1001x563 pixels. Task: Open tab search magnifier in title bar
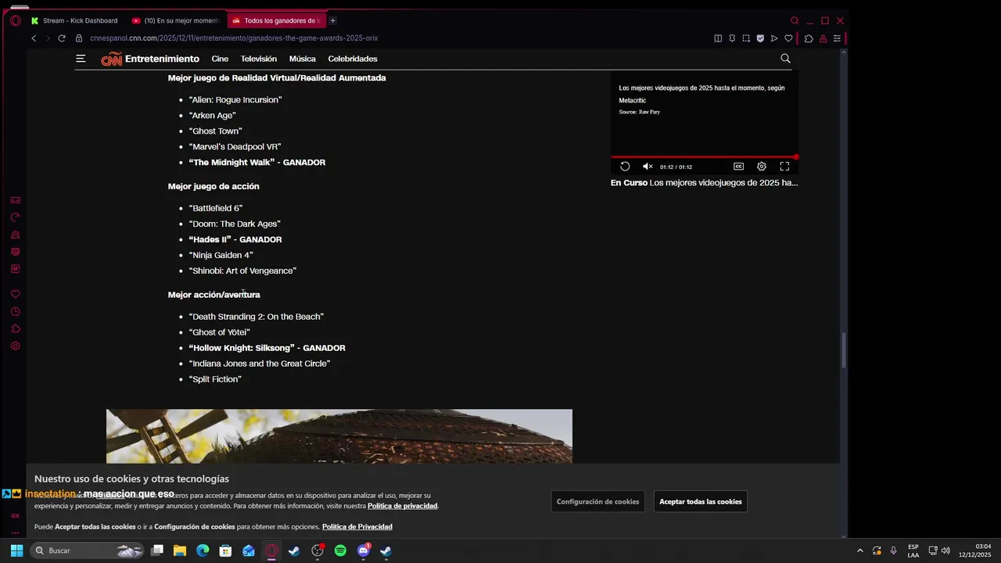tap(795, 20)
